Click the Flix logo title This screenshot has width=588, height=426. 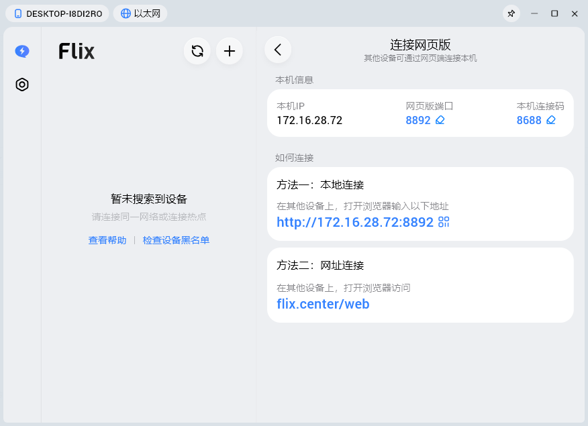coord(77,52)
